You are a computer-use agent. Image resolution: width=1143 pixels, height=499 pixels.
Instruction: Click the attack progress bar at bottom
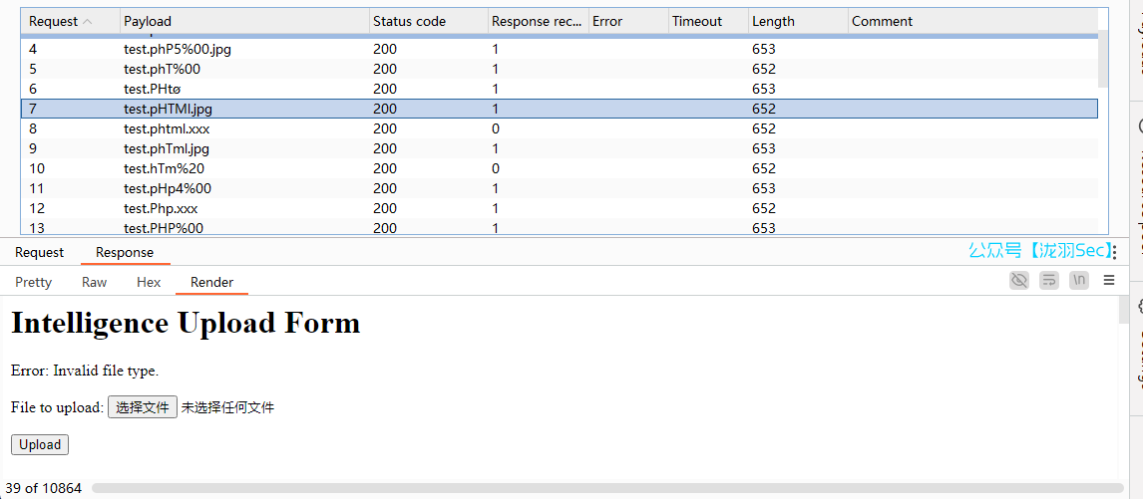[606, 488]
